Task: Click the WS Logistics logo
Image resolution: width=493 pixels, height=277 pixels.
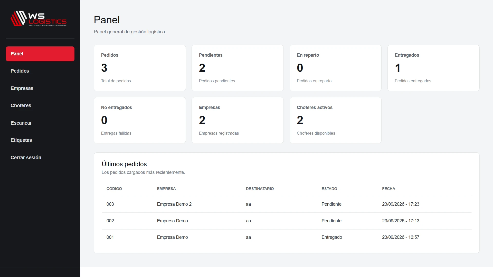Action: 39,18
